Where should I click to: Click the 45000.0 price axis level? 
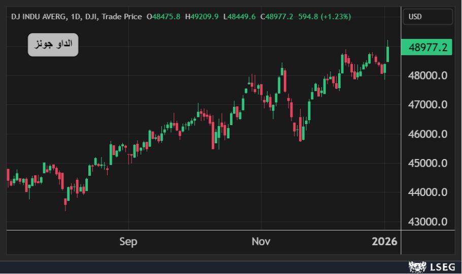tap(427, 163)
